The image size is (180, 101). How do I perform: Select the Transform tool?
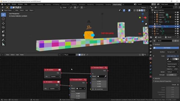click(3, 35)
